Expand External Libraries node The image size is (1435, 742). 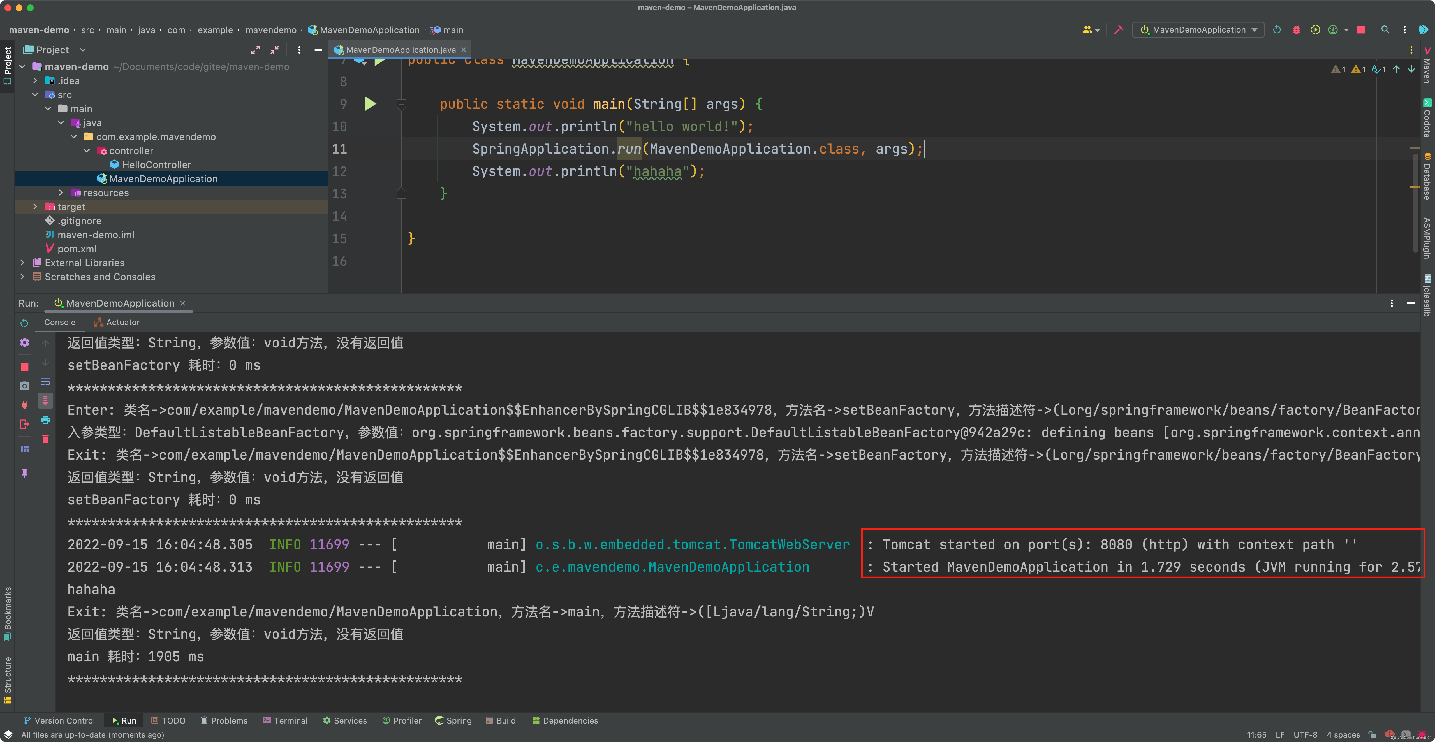click(x=23, y=263)
